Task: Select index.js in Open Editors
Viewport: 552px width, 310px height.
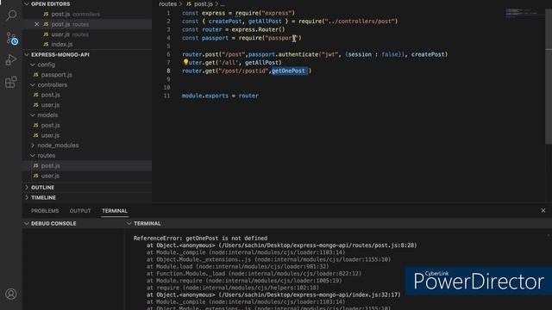Action: tap(87, 44)
